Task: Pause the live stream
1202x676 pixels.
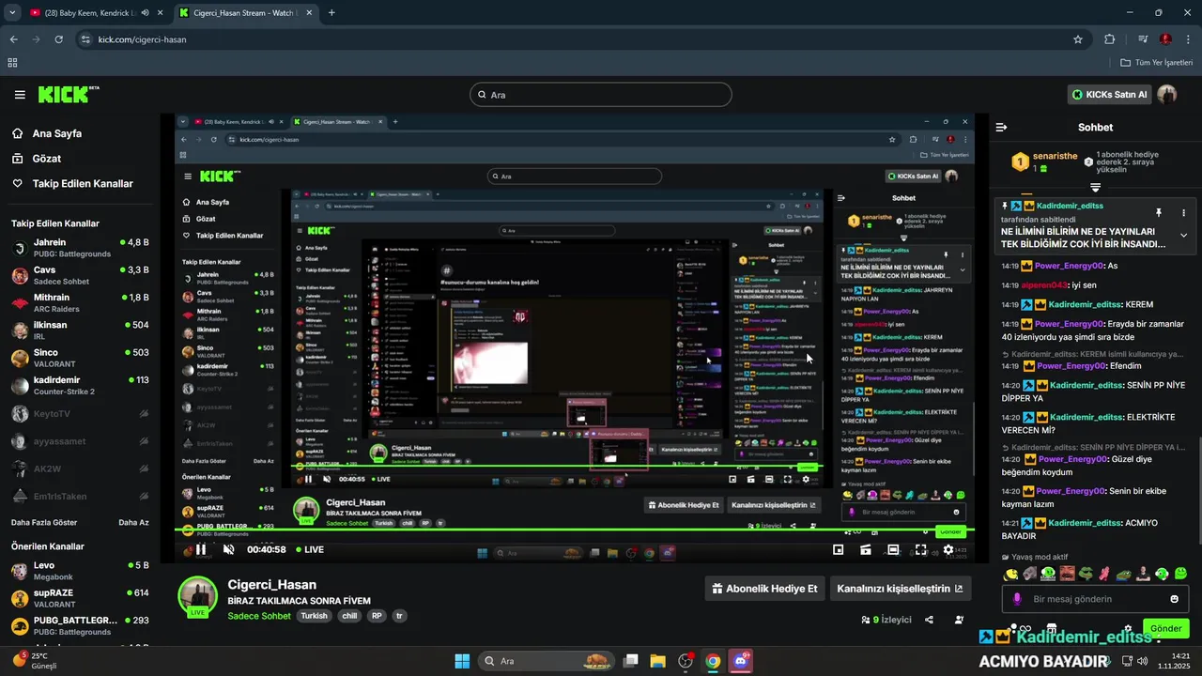Action: point(200,550)
